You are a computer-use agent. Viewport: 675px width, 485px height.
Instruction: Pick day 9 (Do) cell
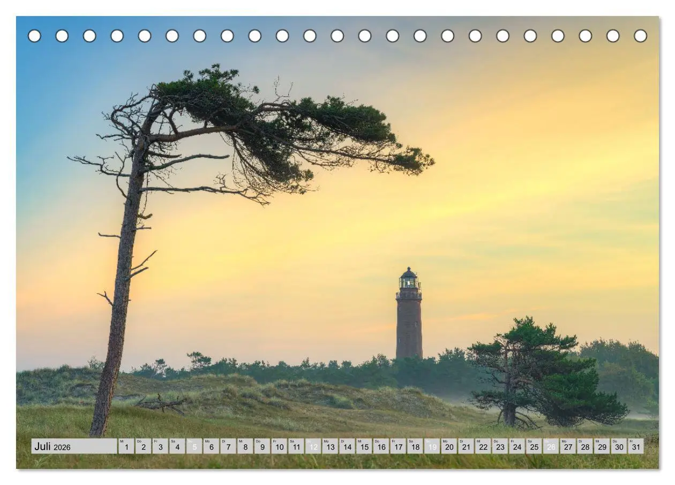262,446
